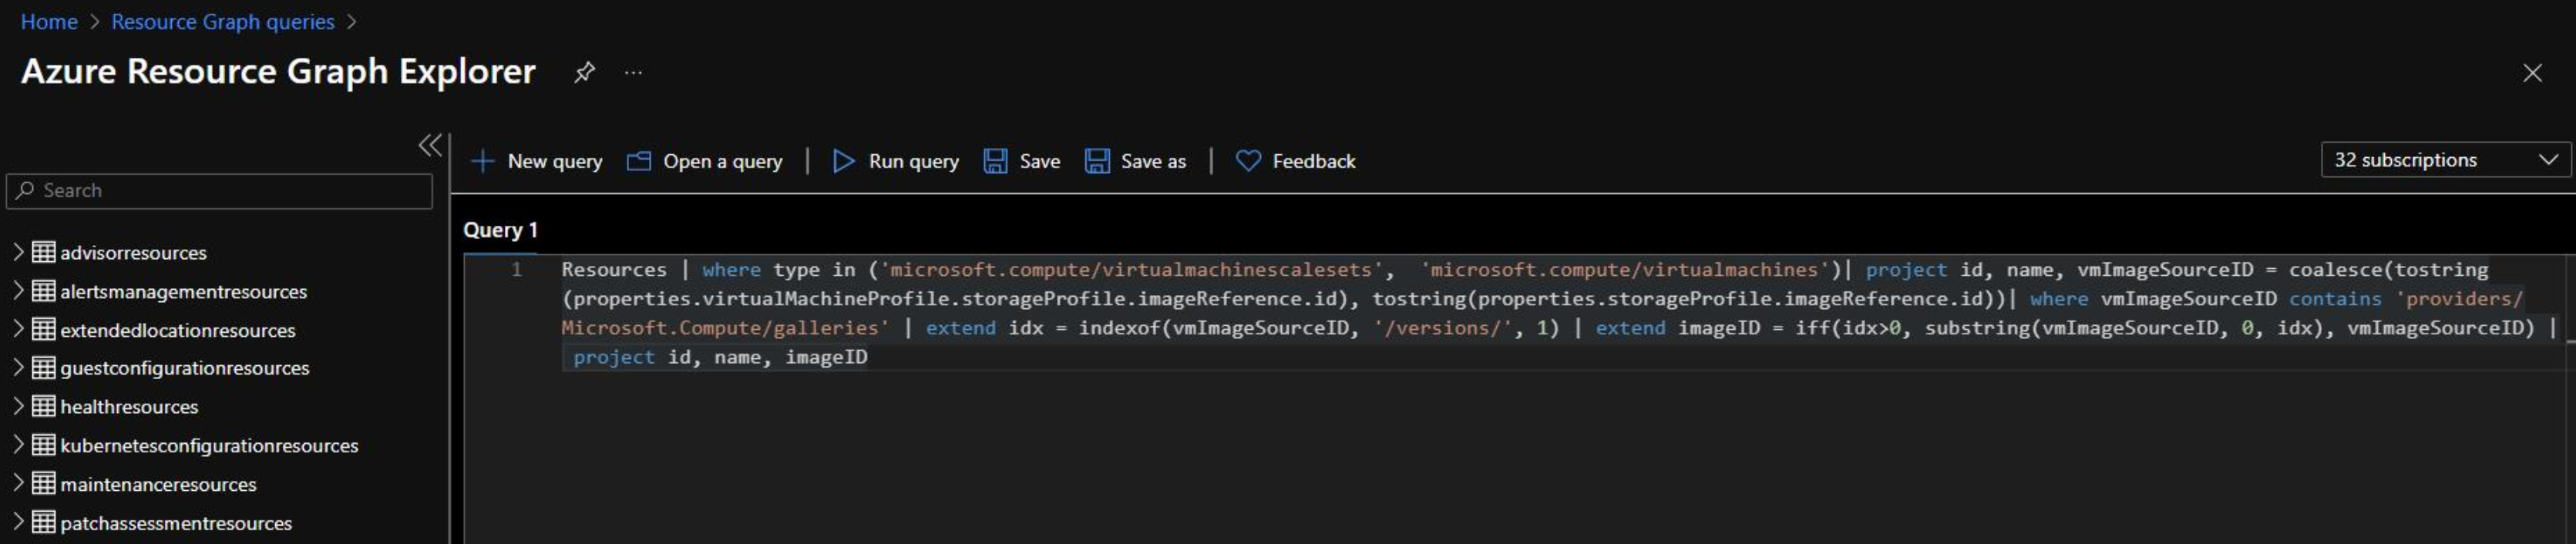Click the kubernetesconfigurationresources table icon
This screenshot has width=2576, height=544.
pos(43,445)
